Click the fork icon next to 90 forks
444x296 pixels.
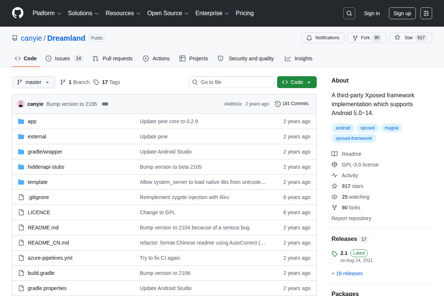click(x=334, y=208)
